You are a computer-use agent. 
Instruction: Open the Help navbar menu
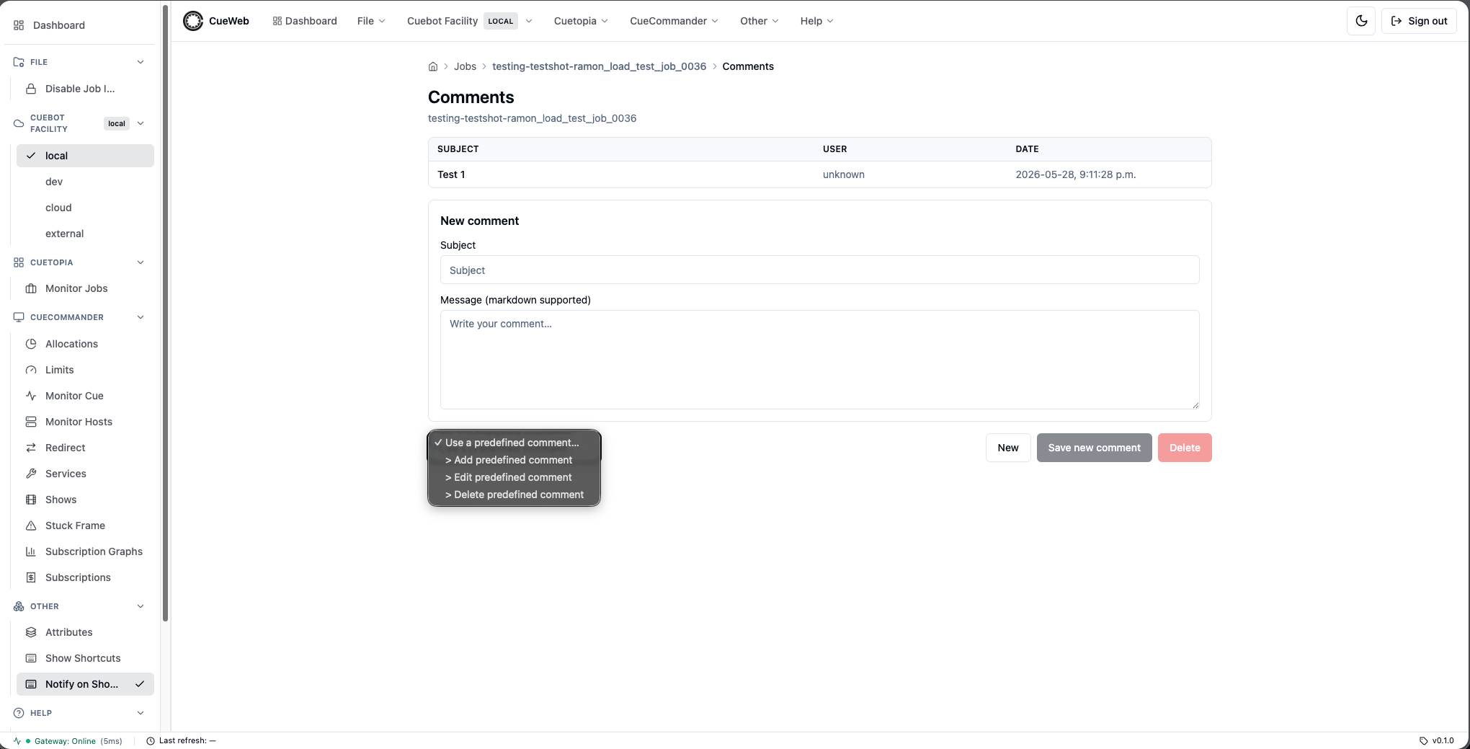click(816, 21)
